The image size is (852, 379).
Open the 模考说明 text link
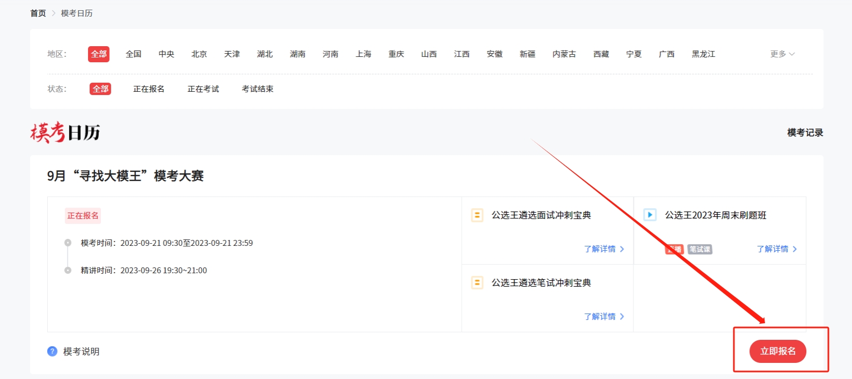click(x=81, y=352)
